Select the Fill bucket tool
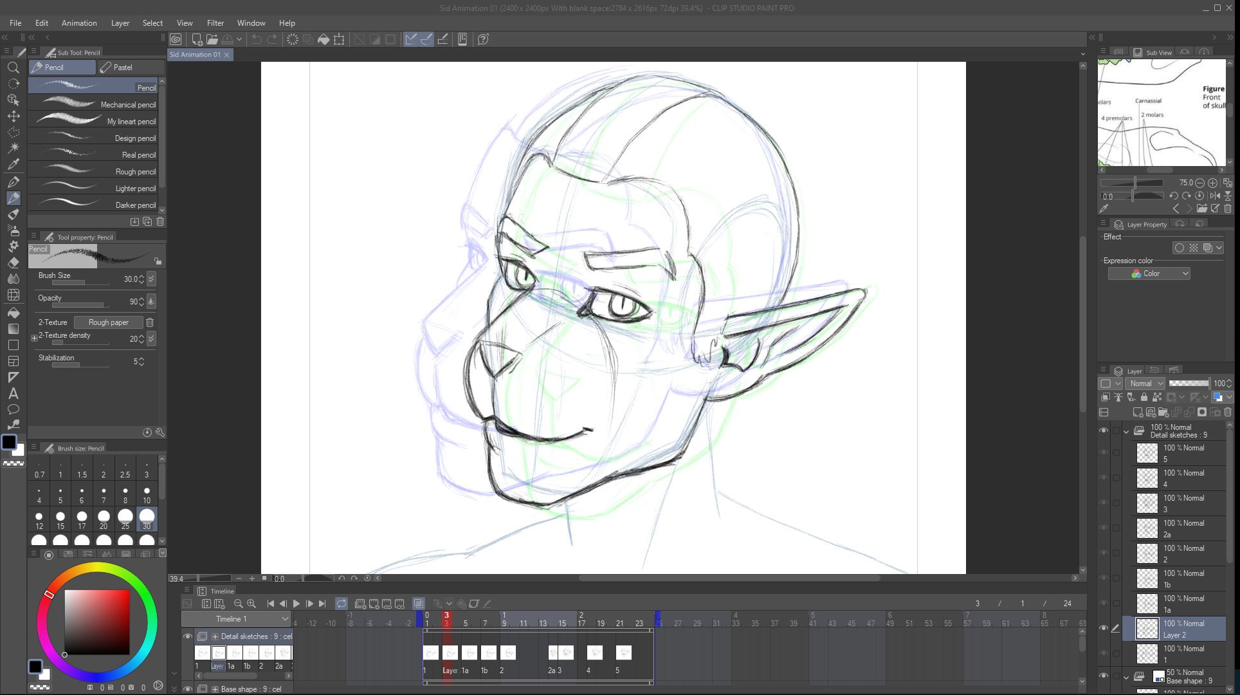 [x=13, y=313]
